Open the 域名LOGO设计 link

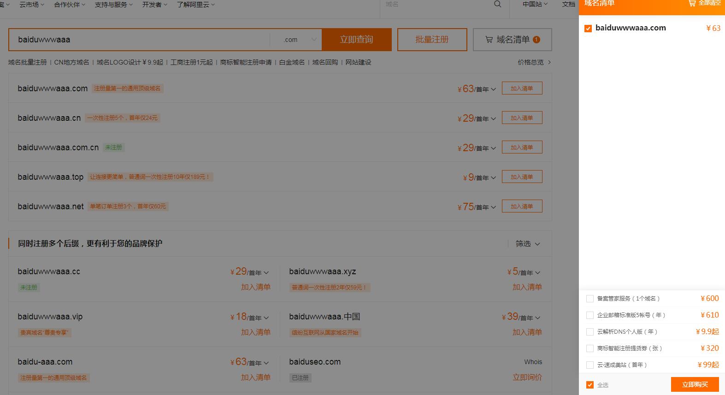click(x=130, y=62)
